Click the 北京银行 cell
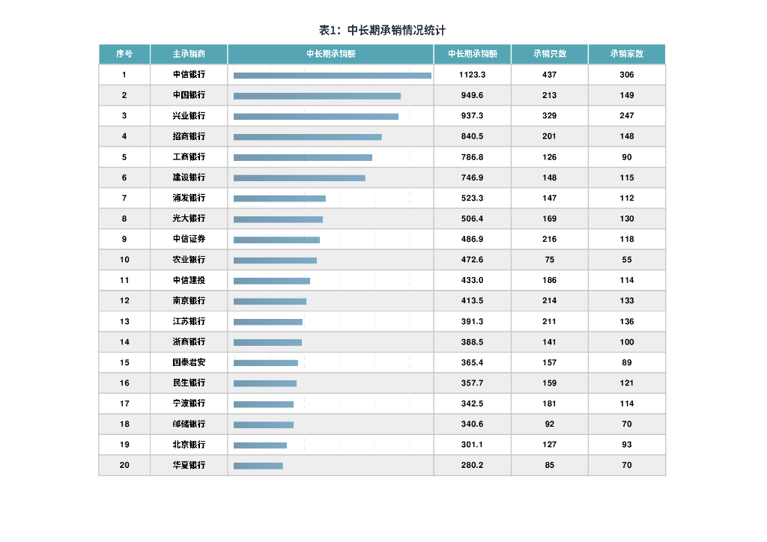Screen dimensions: 767x542 (189, 444)
